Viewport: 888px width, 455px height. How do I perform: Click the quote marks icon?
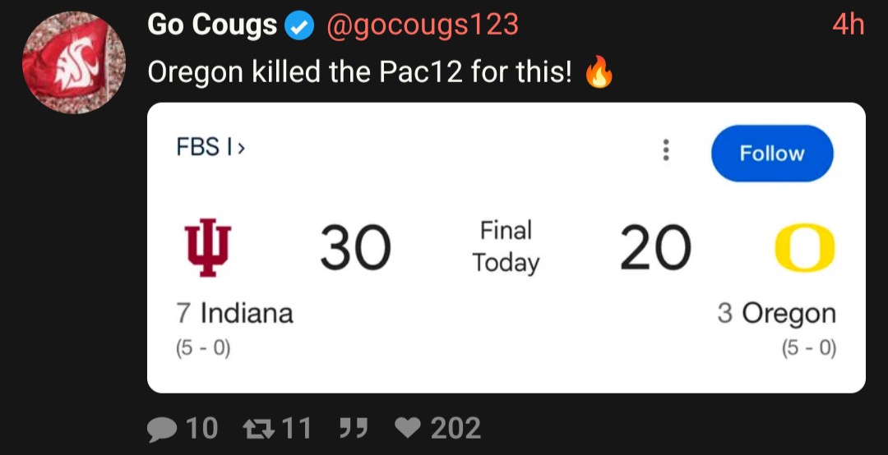coord(354,428)
